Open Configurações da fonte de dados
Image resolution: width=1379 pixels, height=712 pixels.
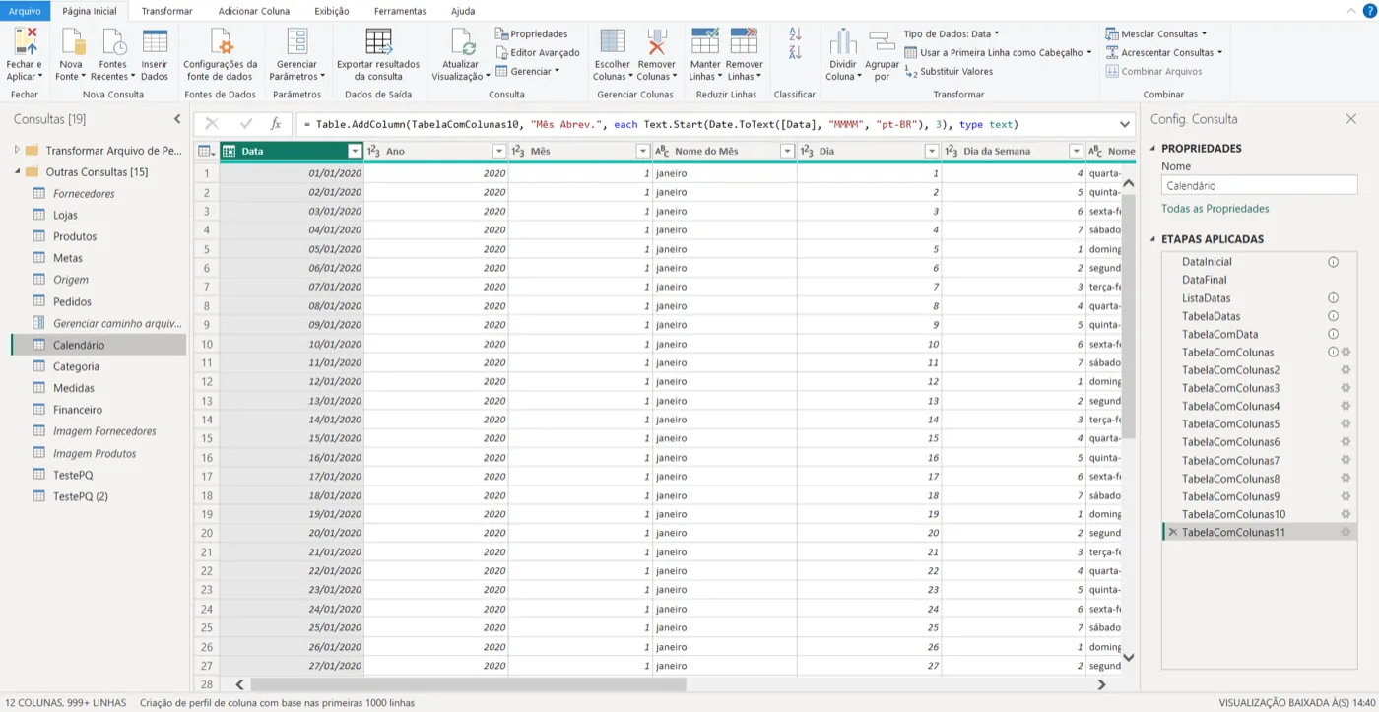221,55
